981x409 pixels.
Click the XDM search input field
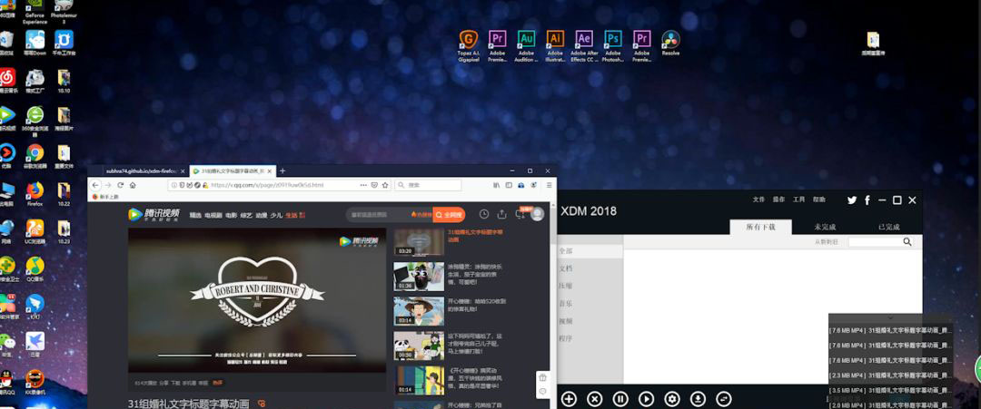(875, 241)
